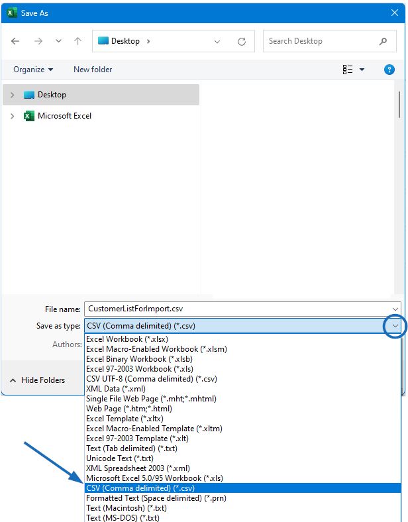Expand the Microsoft Excel tree node
Viewport: 408px width, 522px height.
[13, 116]
